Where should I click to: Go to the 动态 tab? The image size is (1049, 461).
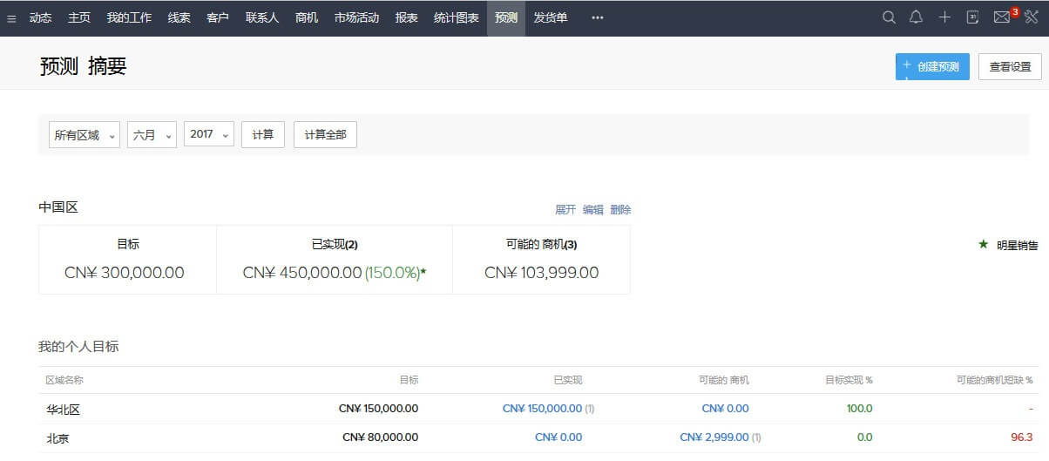point(40,17)
